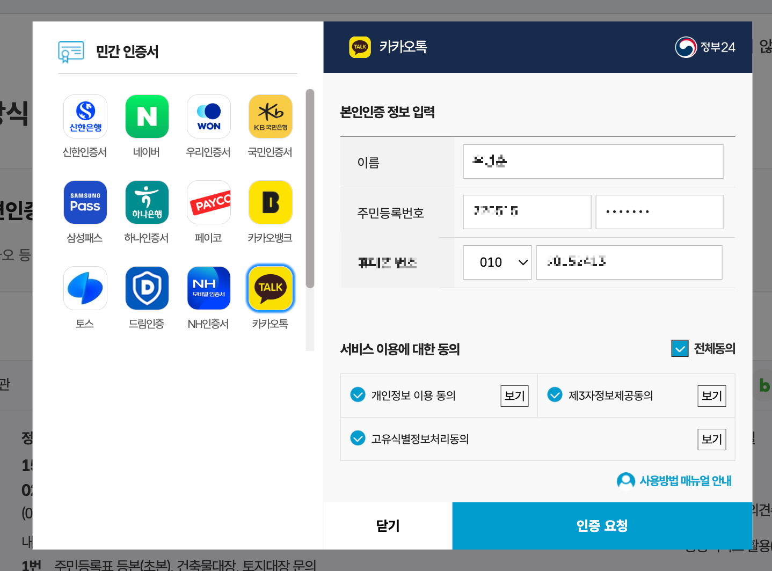
Task: Click the 드림인증 label
Action: (x=147, y=324)
